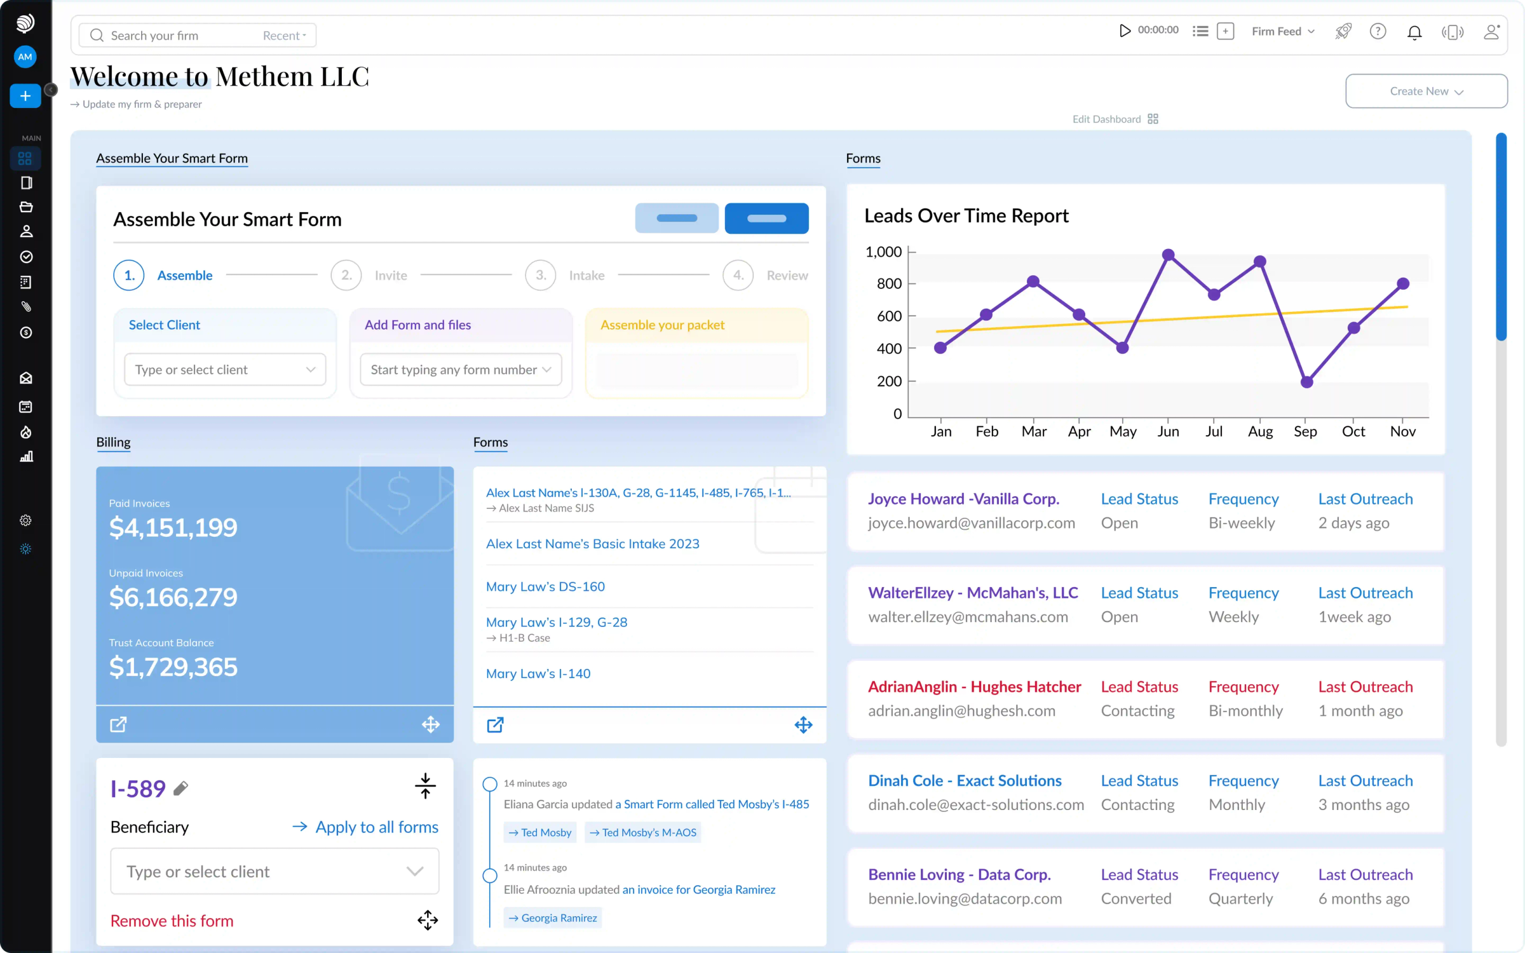Open the Create New button
Image resolution: width=1525 pixels, height=953 pixels.
(x=1426, y=91)
